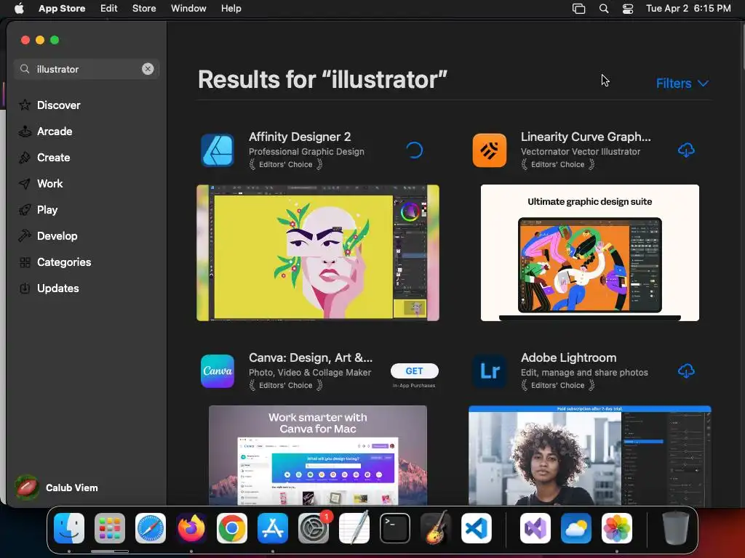Open the cloud weather app in the Dock
Image resolution: width=745 pixels, height=558 pixels.
pos(576,528)
